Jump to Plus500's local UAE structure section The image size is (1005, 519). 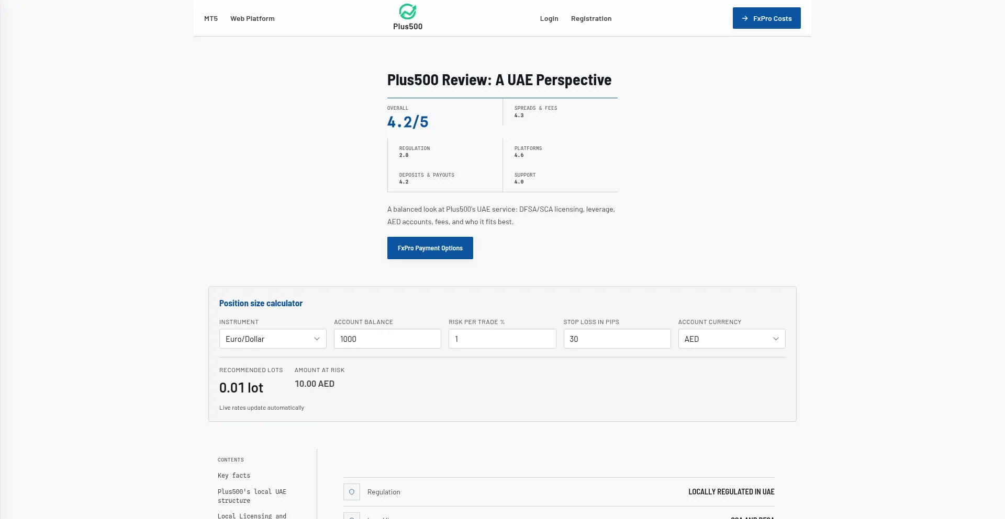(x=252, y=496)
